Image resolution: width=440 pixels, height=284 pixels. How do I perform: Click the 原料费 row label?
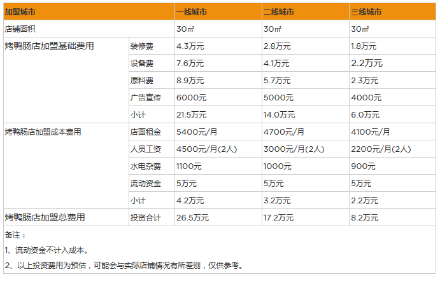click(142, 81)
